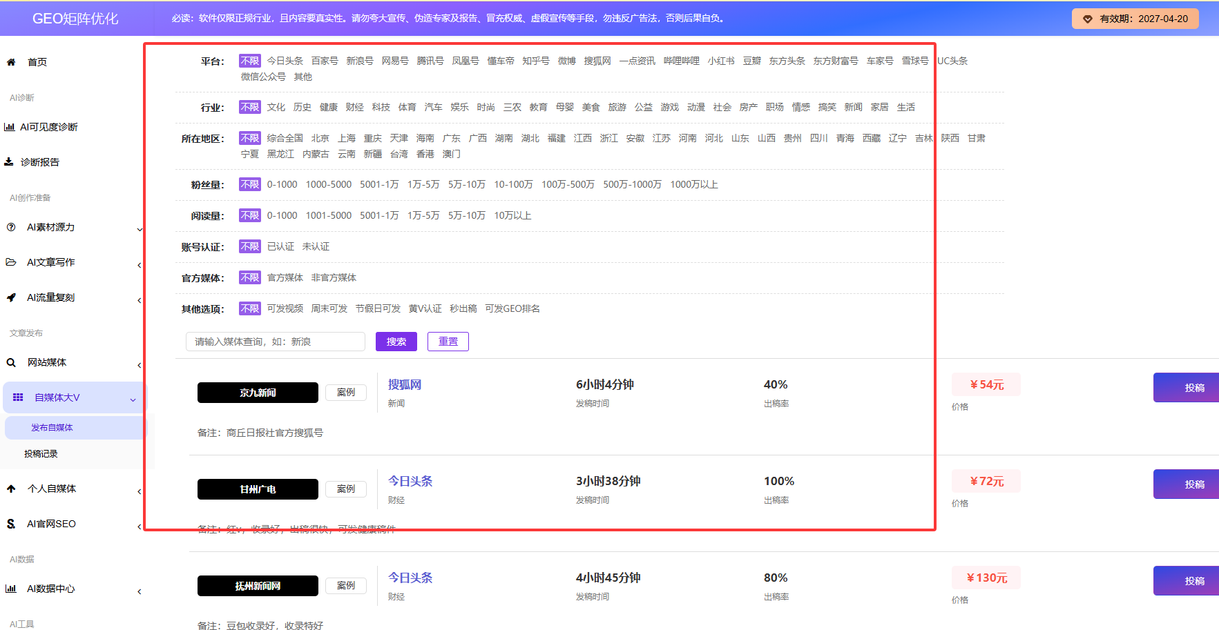The image size is (1219, 630).
Task: Click the up arrow icon for 个人自媒体
Action: [x=11, y=489]
